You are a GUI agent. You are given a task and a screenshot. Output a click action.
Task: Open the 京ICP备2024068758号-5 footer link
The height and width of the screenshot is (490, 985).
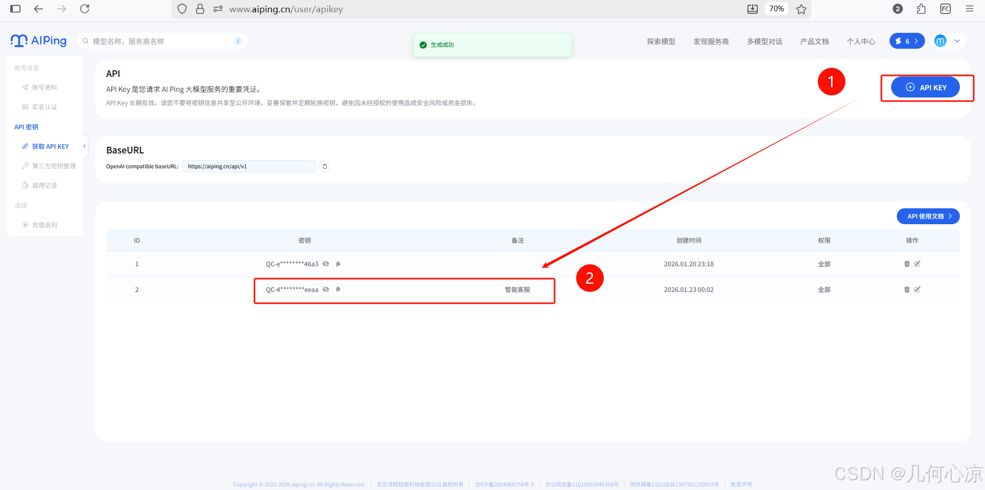pyautogui.click(x=504, y=484)
